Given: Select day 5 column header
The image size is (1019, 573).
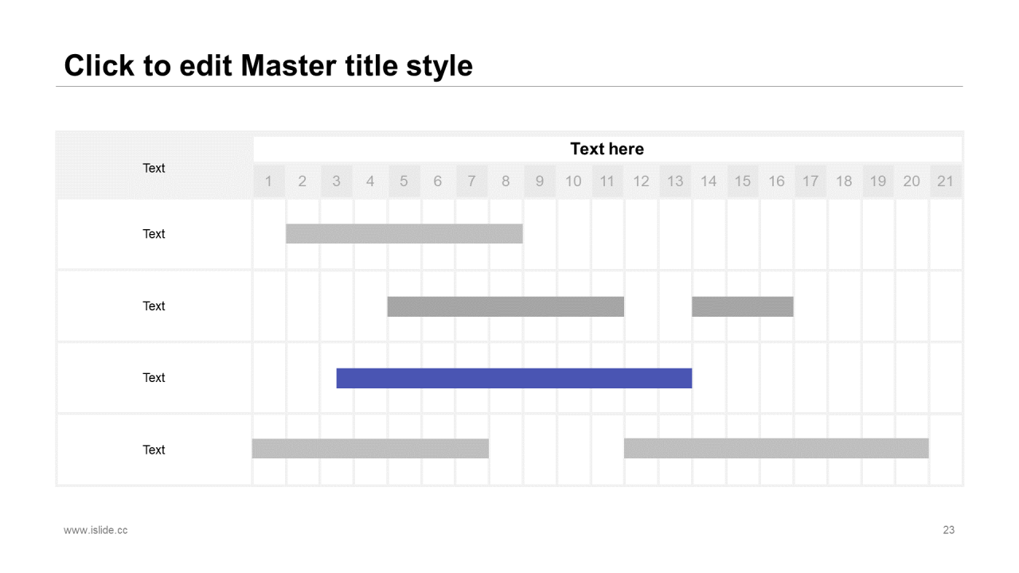Looking at the screenshot, I should click(x=404, y=181).
